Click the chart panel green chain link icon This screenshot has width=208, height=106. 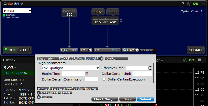point(191,60)
